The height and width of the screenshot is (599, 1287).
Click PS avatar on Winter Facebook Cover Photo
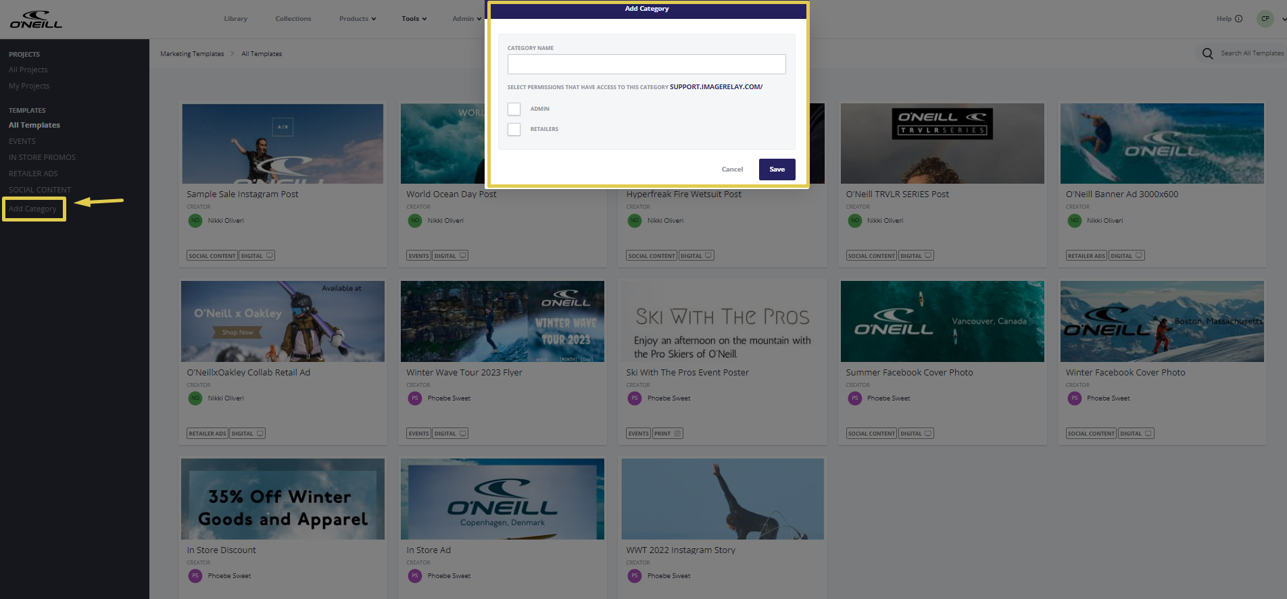1075,398
